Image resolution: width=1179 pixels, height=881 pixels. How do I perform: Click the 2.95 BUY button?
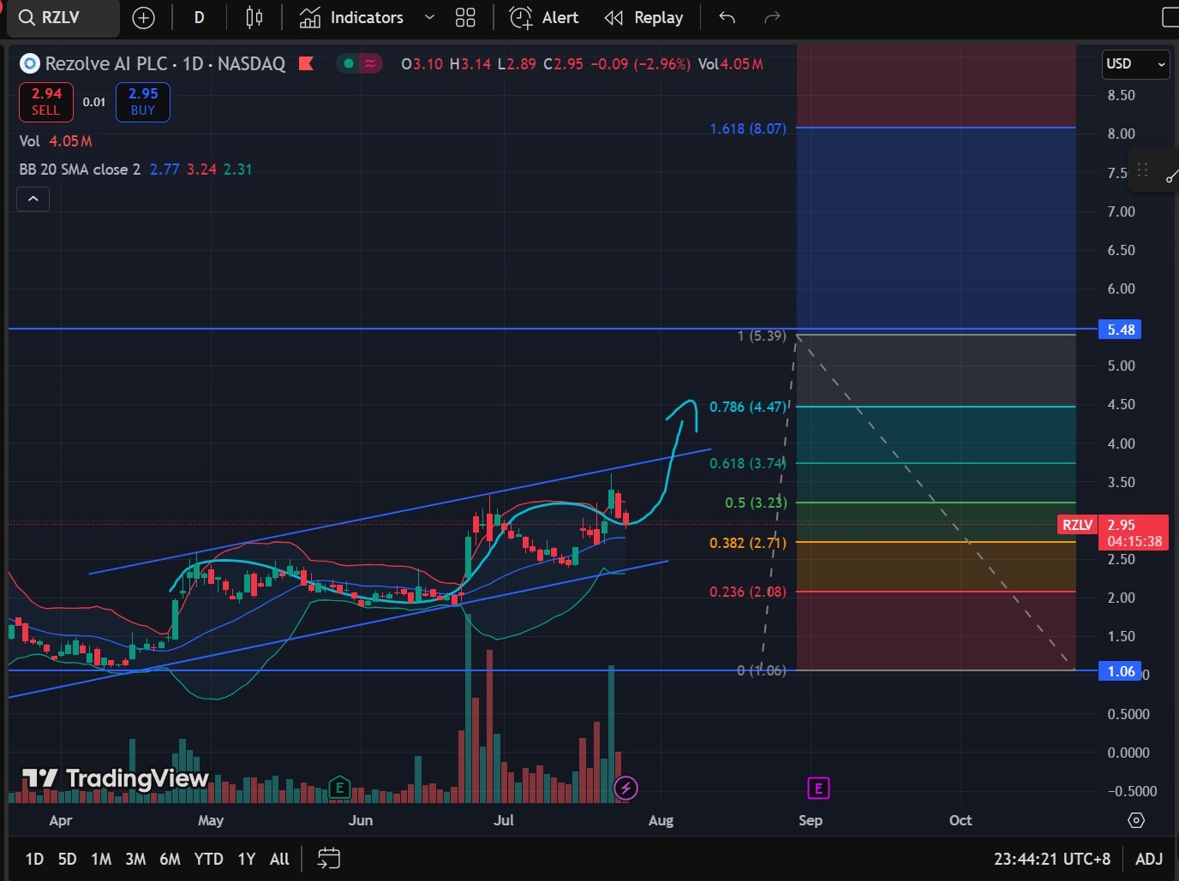143,102
